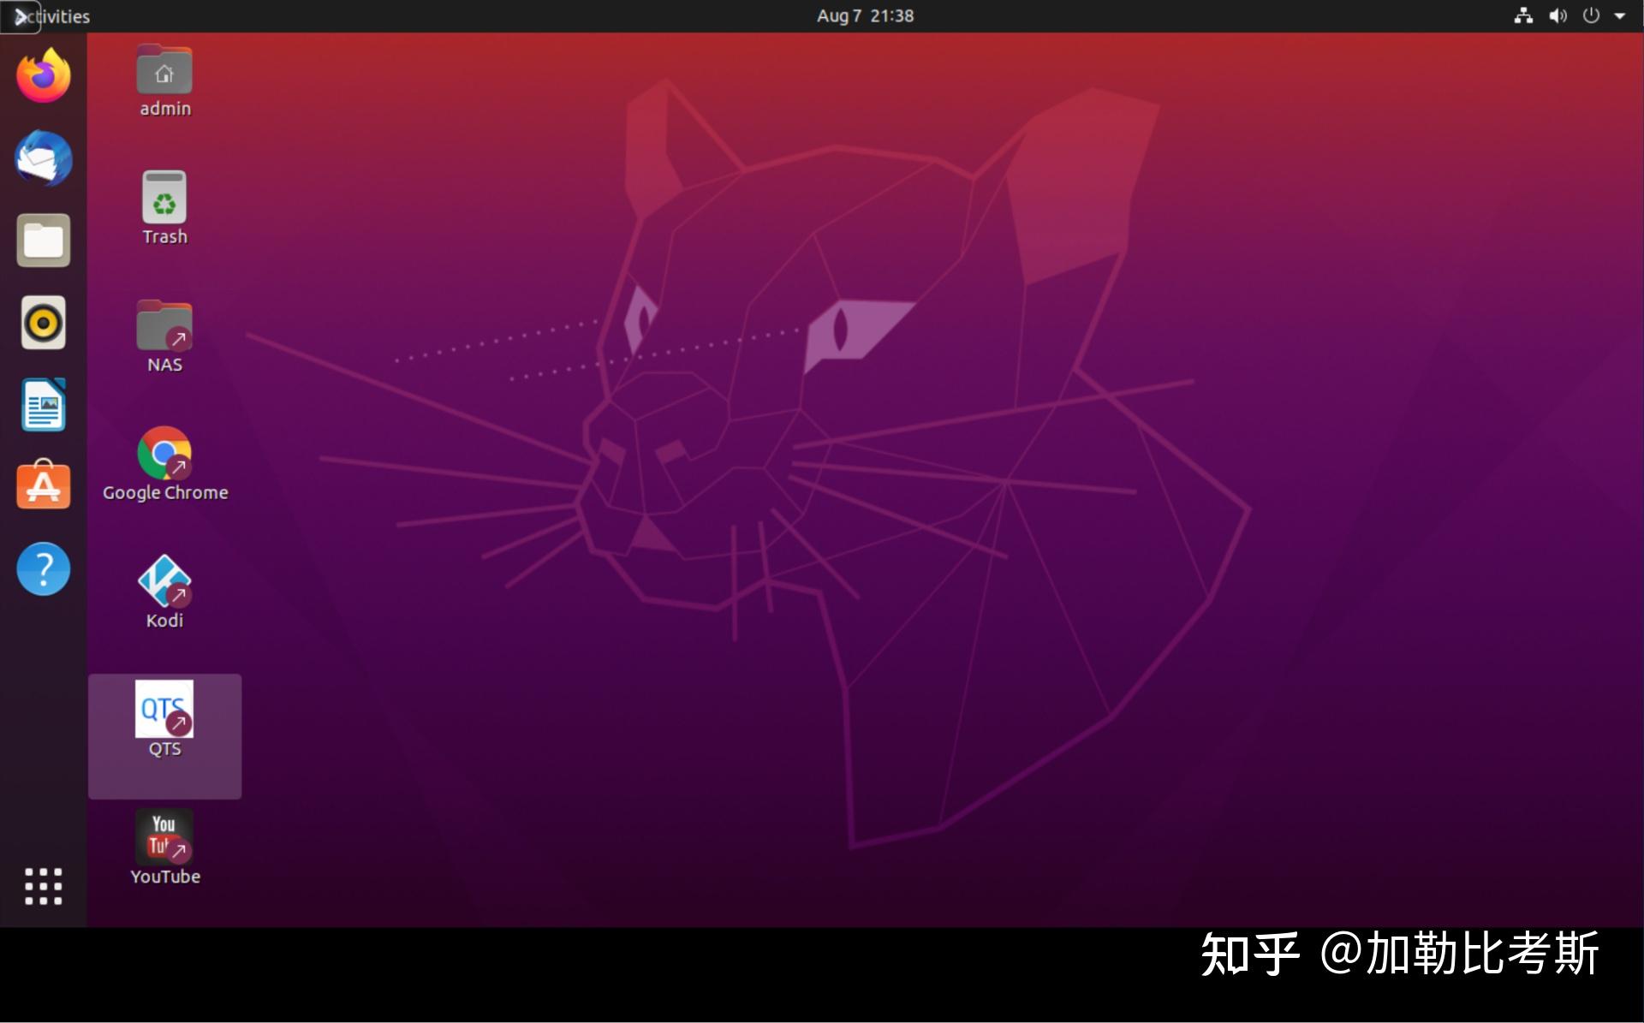Select the admin home folder
The height and width of the screenshot is (1023, 1644).
click(x=164, y=71)
